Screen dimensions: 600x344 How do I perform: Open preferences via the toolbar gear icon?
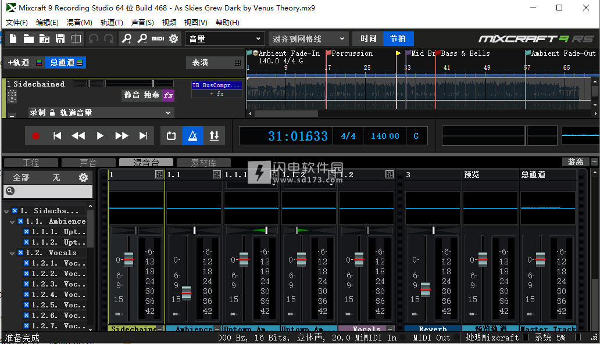coord(174,39)
